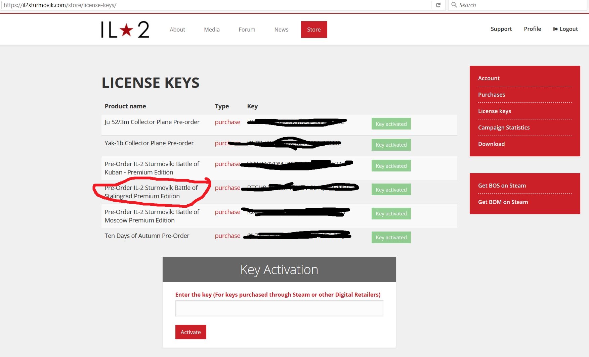Click Get BOS on Steam
Viewport: 589px width, 357px height.
coord(502,186)
